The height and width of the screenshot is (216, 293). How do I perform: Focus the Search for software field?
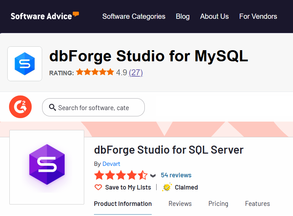pyautogui.click(x=93, y=107)
